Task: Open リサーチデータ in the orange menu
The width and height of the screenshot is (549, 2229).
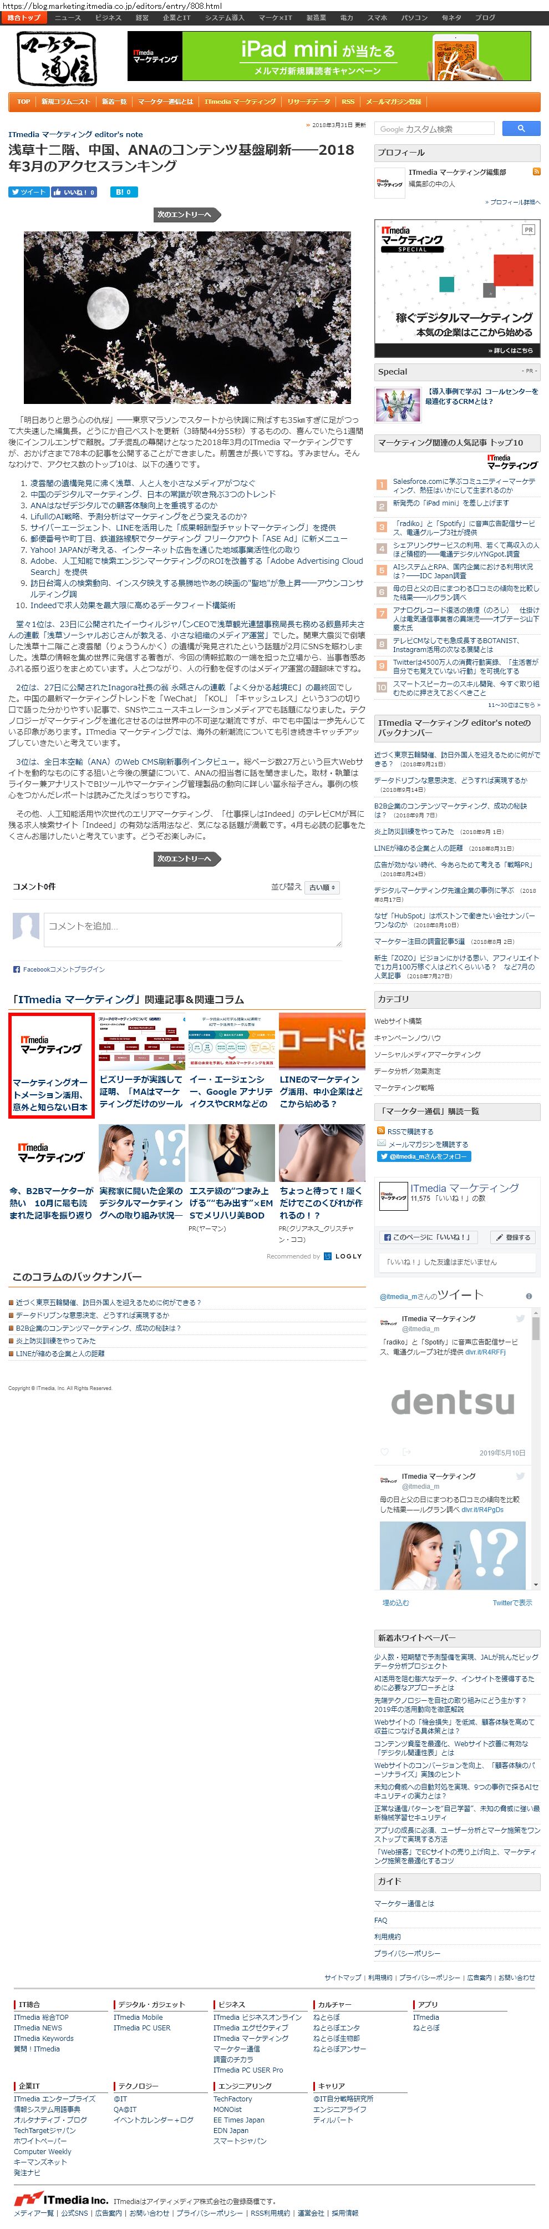Action: click(x=309, y=101)
